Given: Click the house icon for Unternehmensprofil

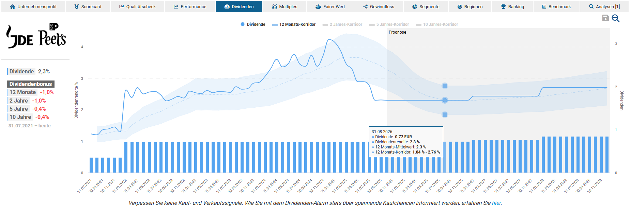Looking at the screenshot, I should (x=13, y=7).
